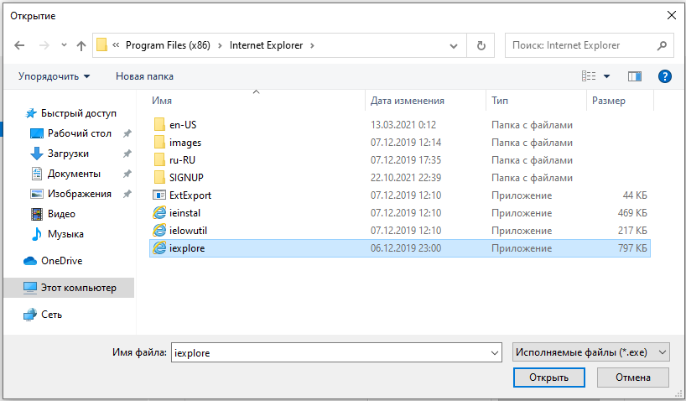686x401 pixels.
Task: Click Internet Explorer breadcrumb segment
Action: click(266, 45)
